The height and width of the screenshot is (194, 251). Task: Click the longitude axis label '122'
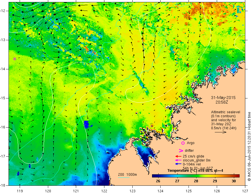tap(104, 191)
